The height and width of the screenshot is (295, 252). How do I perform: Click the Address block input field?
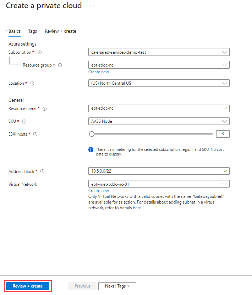(156, 171)
